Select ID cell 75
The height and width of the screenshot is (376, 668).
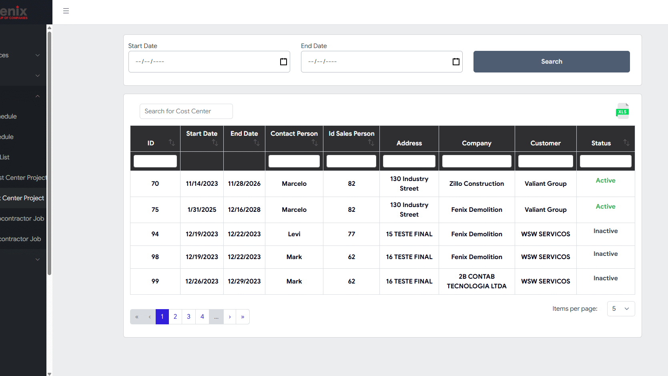[x=155, y=210]
